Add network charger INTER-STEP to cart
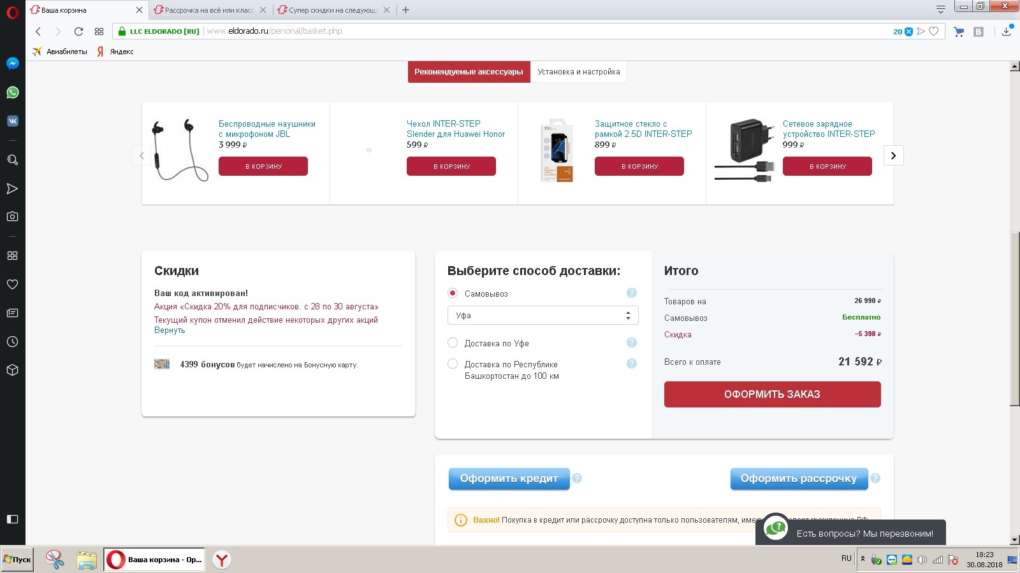The height and width of the screenshot is (573, 1020). point(827,166)
